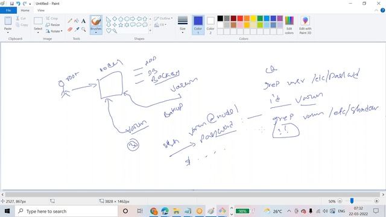Open the shape Outline dropdown

[x=163, y=19]
